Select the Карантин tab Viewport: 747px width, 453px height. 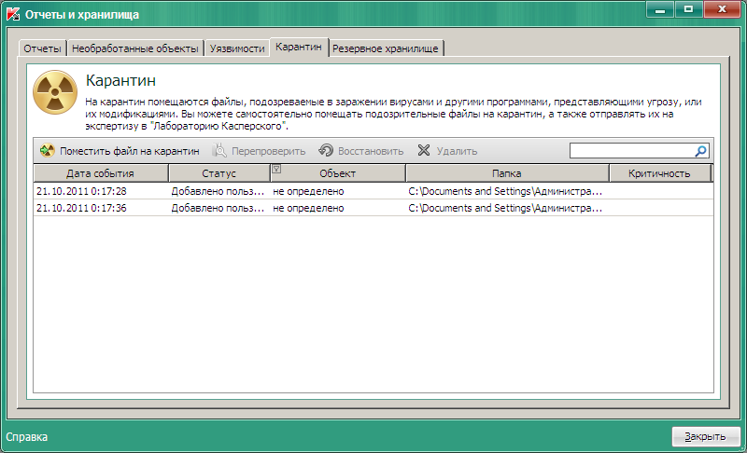click(299, 47)
